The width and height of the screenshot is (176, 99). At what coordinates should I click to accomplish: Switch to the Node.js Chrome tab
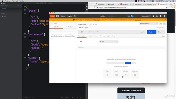coord(113,4)
